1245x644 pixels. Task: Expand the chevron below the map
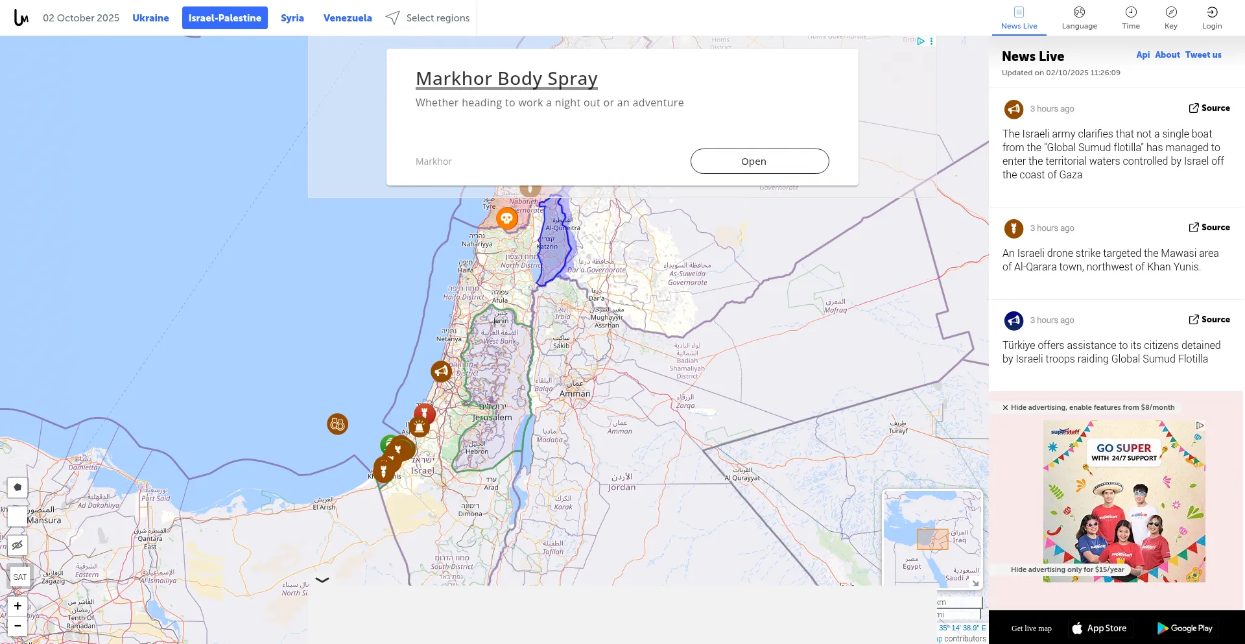pos(322,580)
